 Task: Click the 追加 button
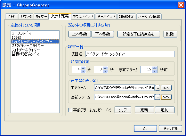pyautogui.click(x=165, y=110)
